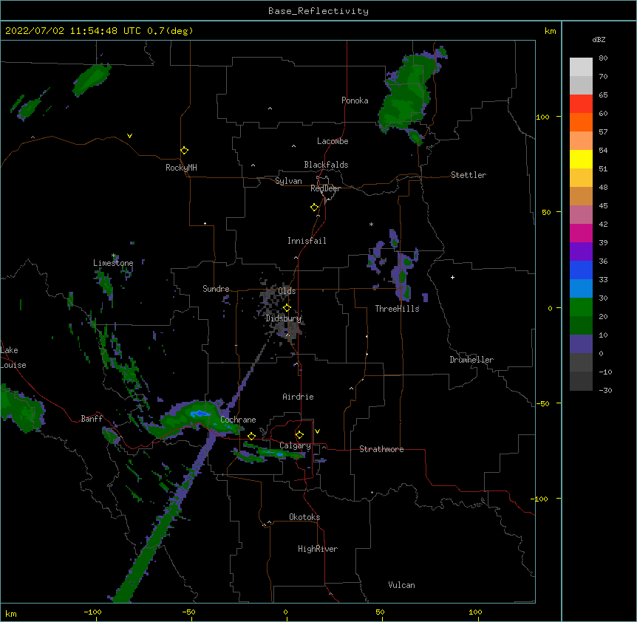Click the Didsbury city label
Image resolution: width=637 pixels, height=622 pixels.
click(284, 318)
